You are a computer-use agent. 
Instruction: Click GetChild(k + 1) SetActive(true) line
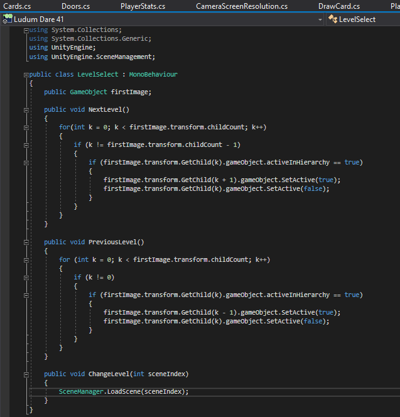(x=222, y=180)
